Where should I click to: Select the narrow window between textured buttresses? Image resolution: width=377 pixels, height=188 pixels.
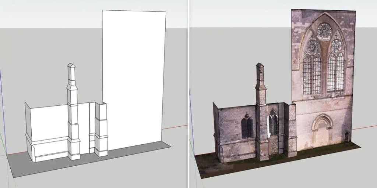273,123
